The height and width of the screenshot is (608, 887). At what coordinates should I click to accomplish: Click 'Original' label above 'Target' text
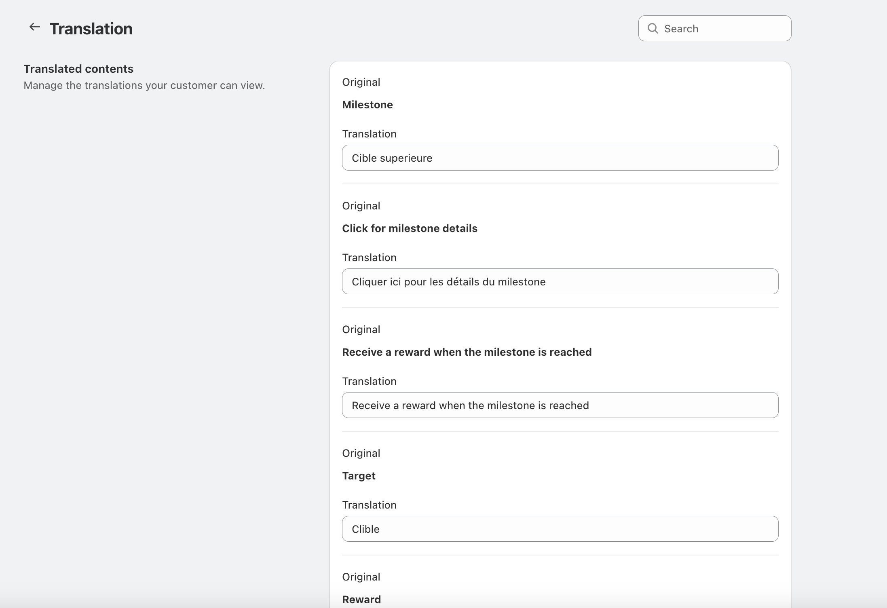(x=361, y=453)
